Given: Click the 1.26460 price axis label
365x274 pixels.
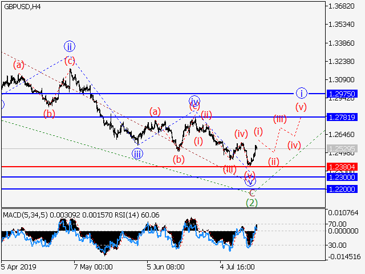Looking at the screenshot, I should pyautogui.click(x=341, y=135).
